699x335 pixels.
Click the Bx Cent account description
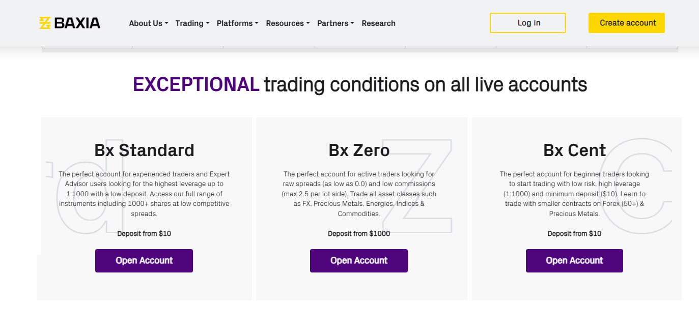574,194
